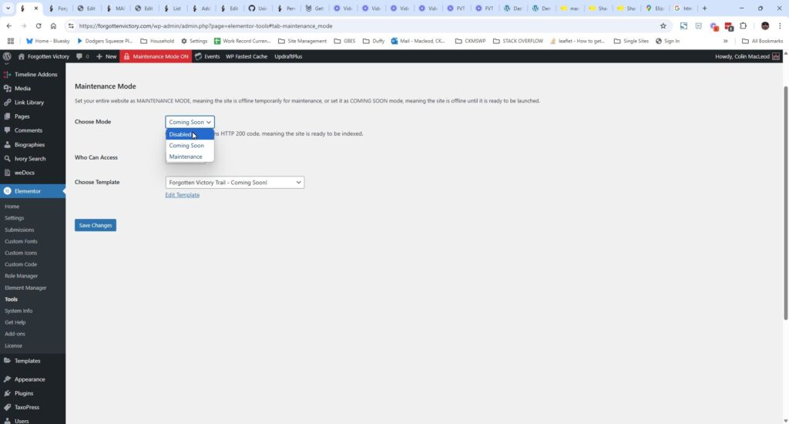This screenshot has width=789, height=424.
Task: Open Custom Code submenu item
Action: click(x=21, y=264)
